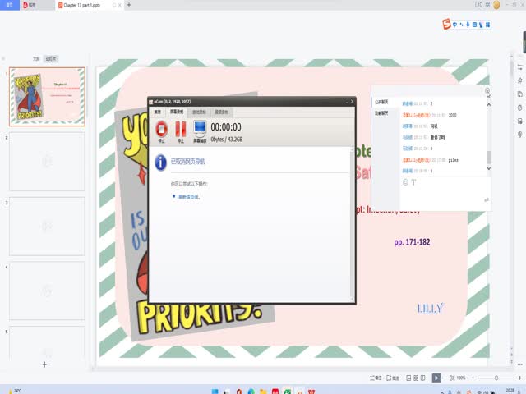Open the first tab in oCam window
The image size is (526, 394).
point(157,112)
